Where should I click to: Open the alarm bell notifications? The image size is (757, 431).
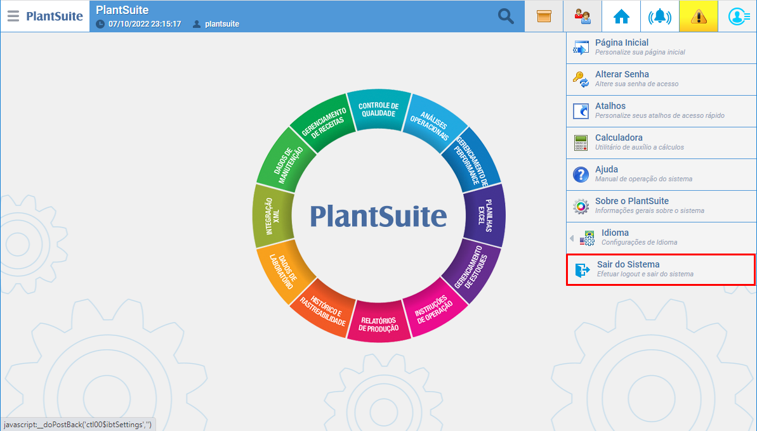[660, 16]
